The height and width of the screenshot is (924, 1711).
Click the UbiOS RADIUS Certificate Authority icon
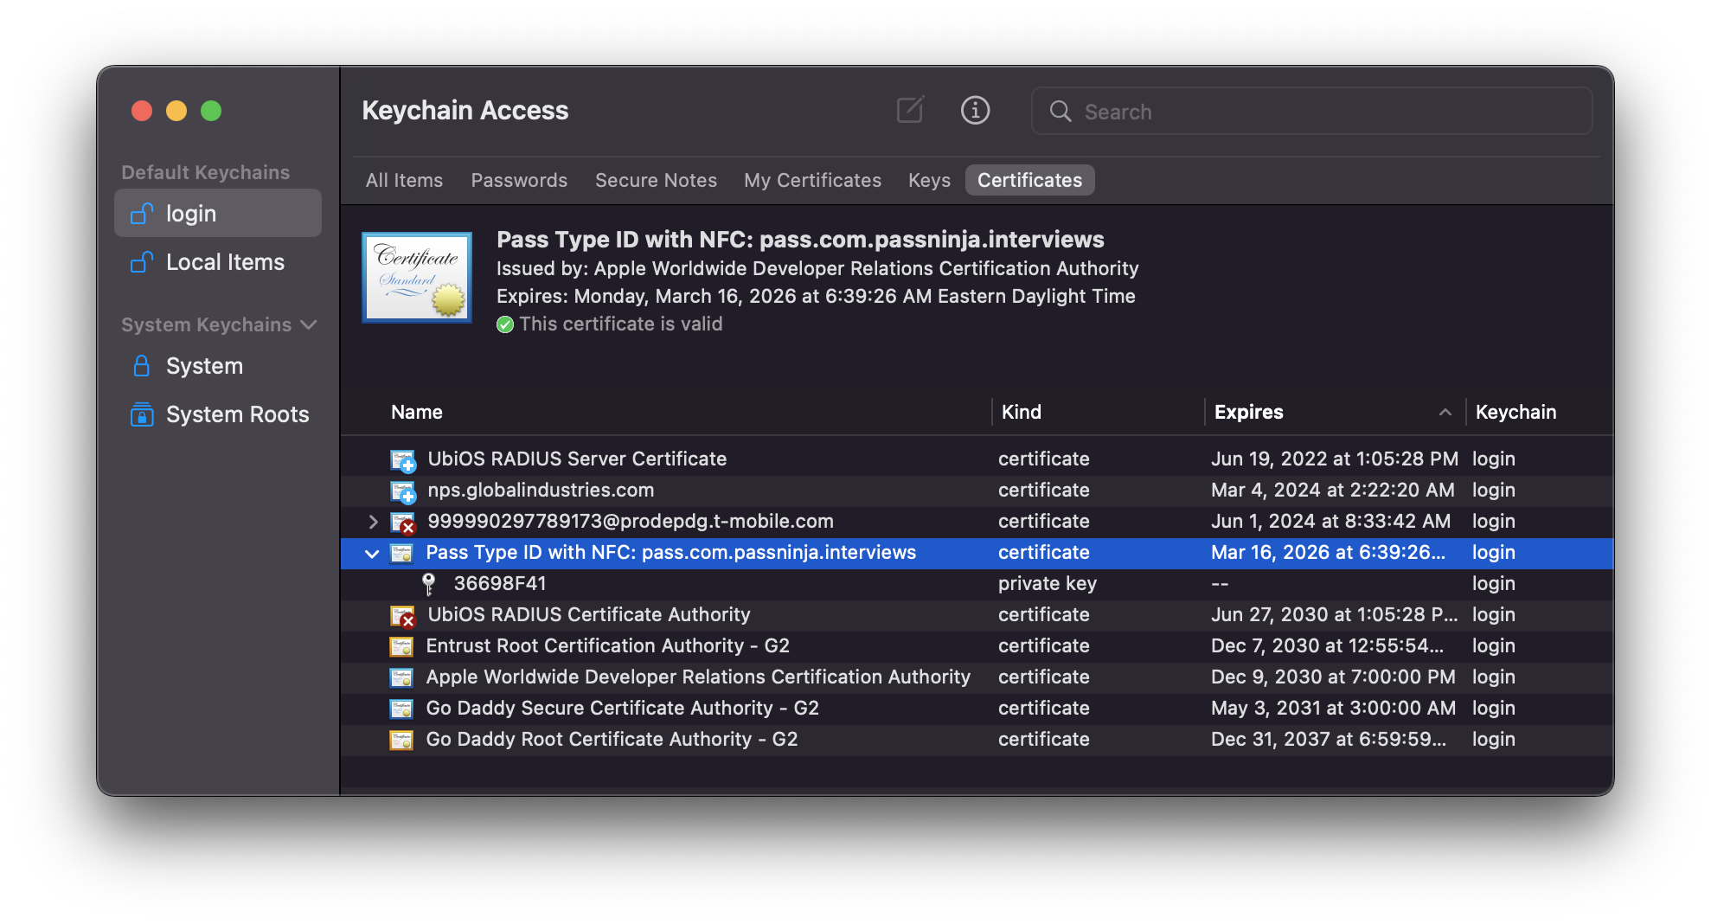[x=402, y=615]
